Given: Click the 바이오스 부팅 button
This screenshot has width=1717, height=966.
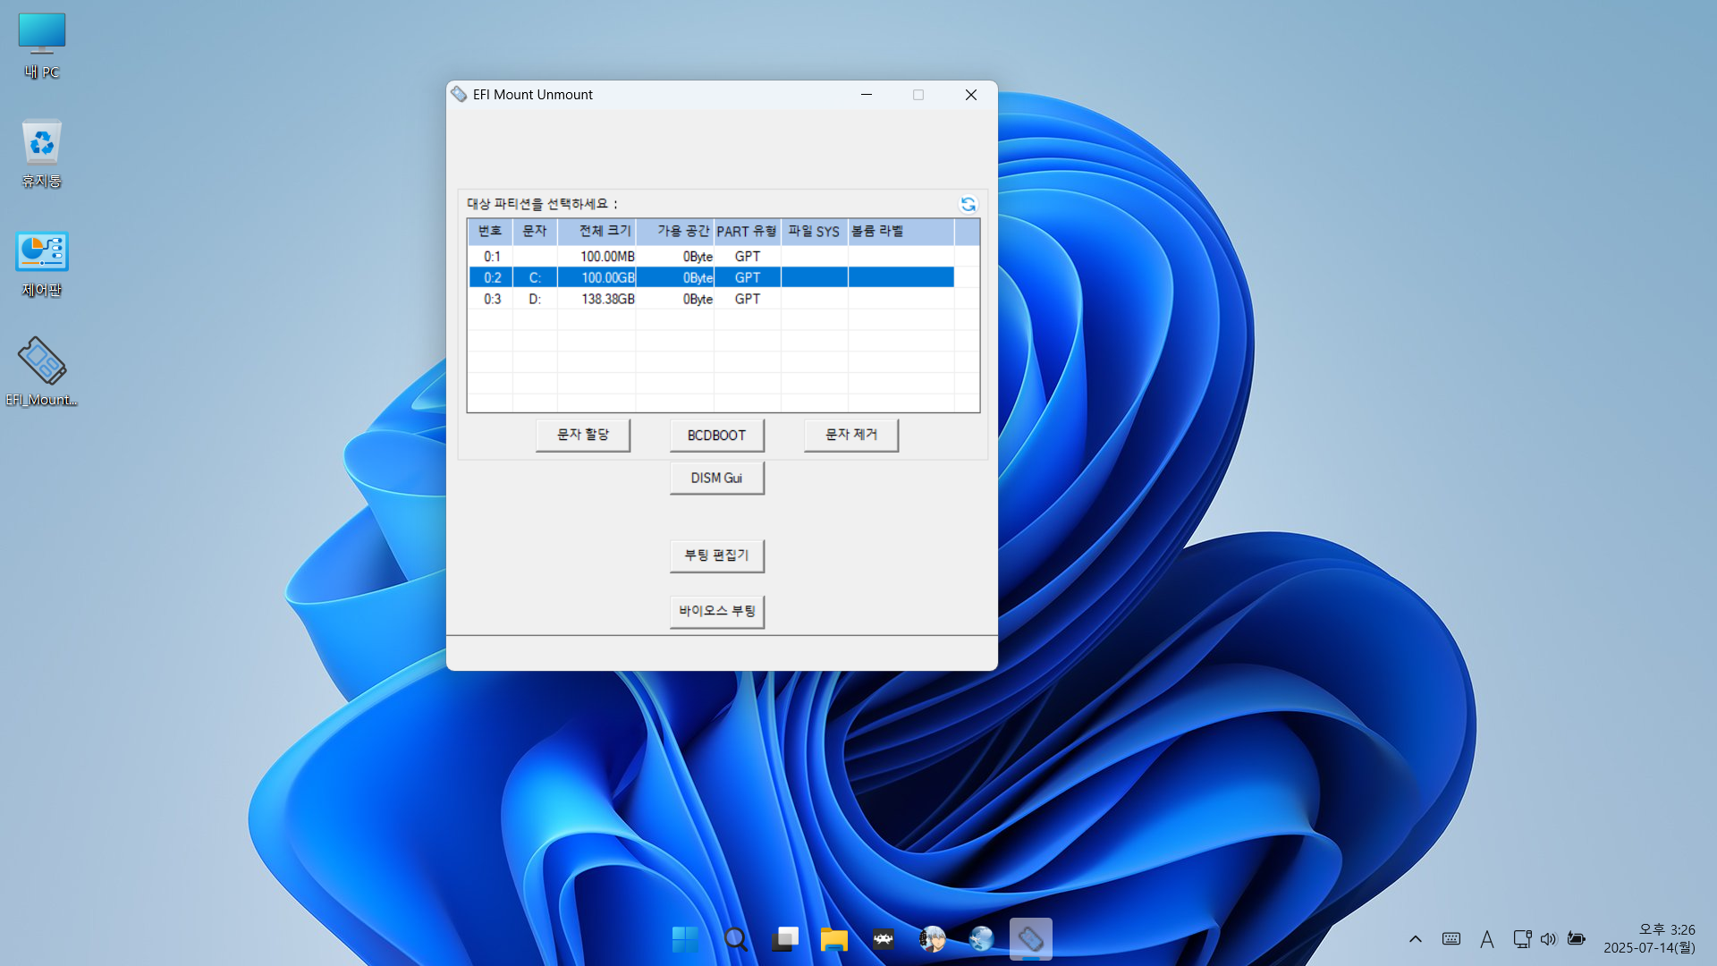Looking at the screenshot, I should (x=716, y=611).
